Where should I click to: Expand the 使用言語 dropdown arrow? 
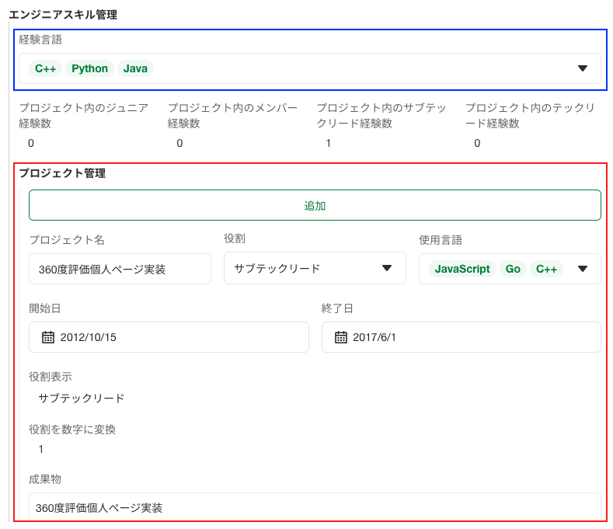pos(583,269)
